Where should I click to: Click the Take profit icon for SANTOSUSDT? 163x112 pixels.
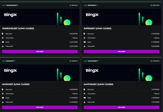coord(84,102)
